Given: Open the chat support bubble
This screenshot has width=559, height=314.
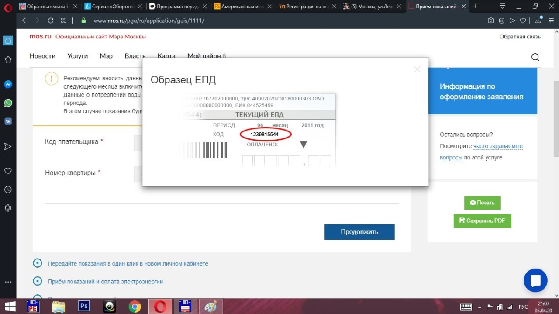Looking at the screenshot, I should [535, 280].
